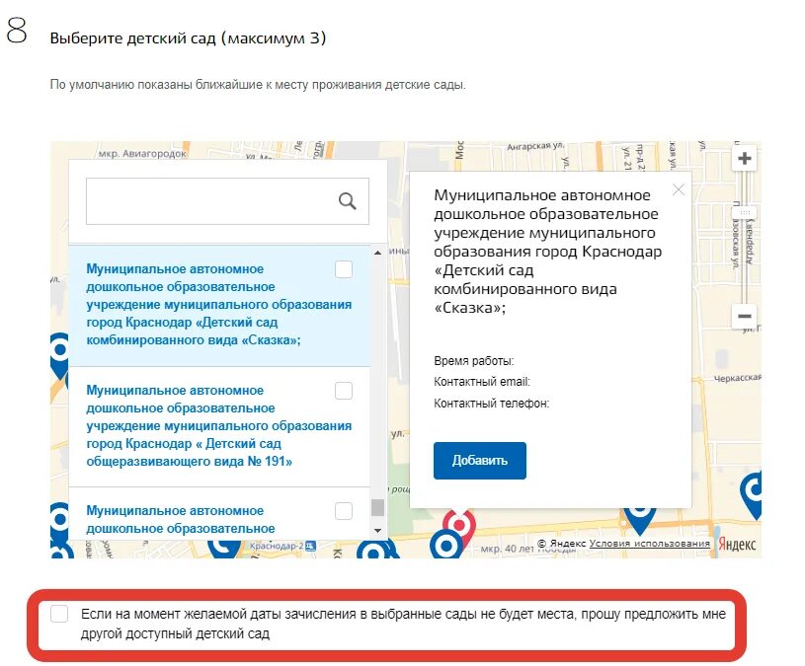Check the «Сказка» kindergarten checkbox

pos(344,269)
